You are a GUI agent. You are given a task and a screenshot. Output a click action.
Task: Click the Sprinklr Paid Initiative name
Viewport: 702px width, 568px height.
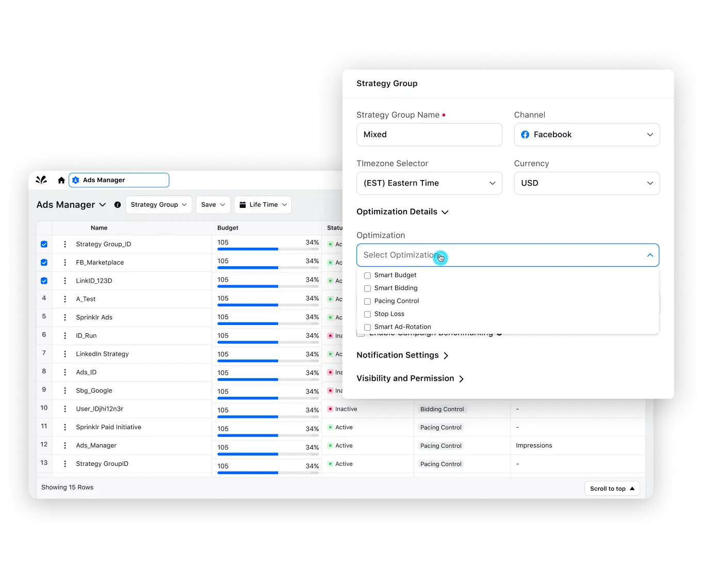[x=108, y=427]
